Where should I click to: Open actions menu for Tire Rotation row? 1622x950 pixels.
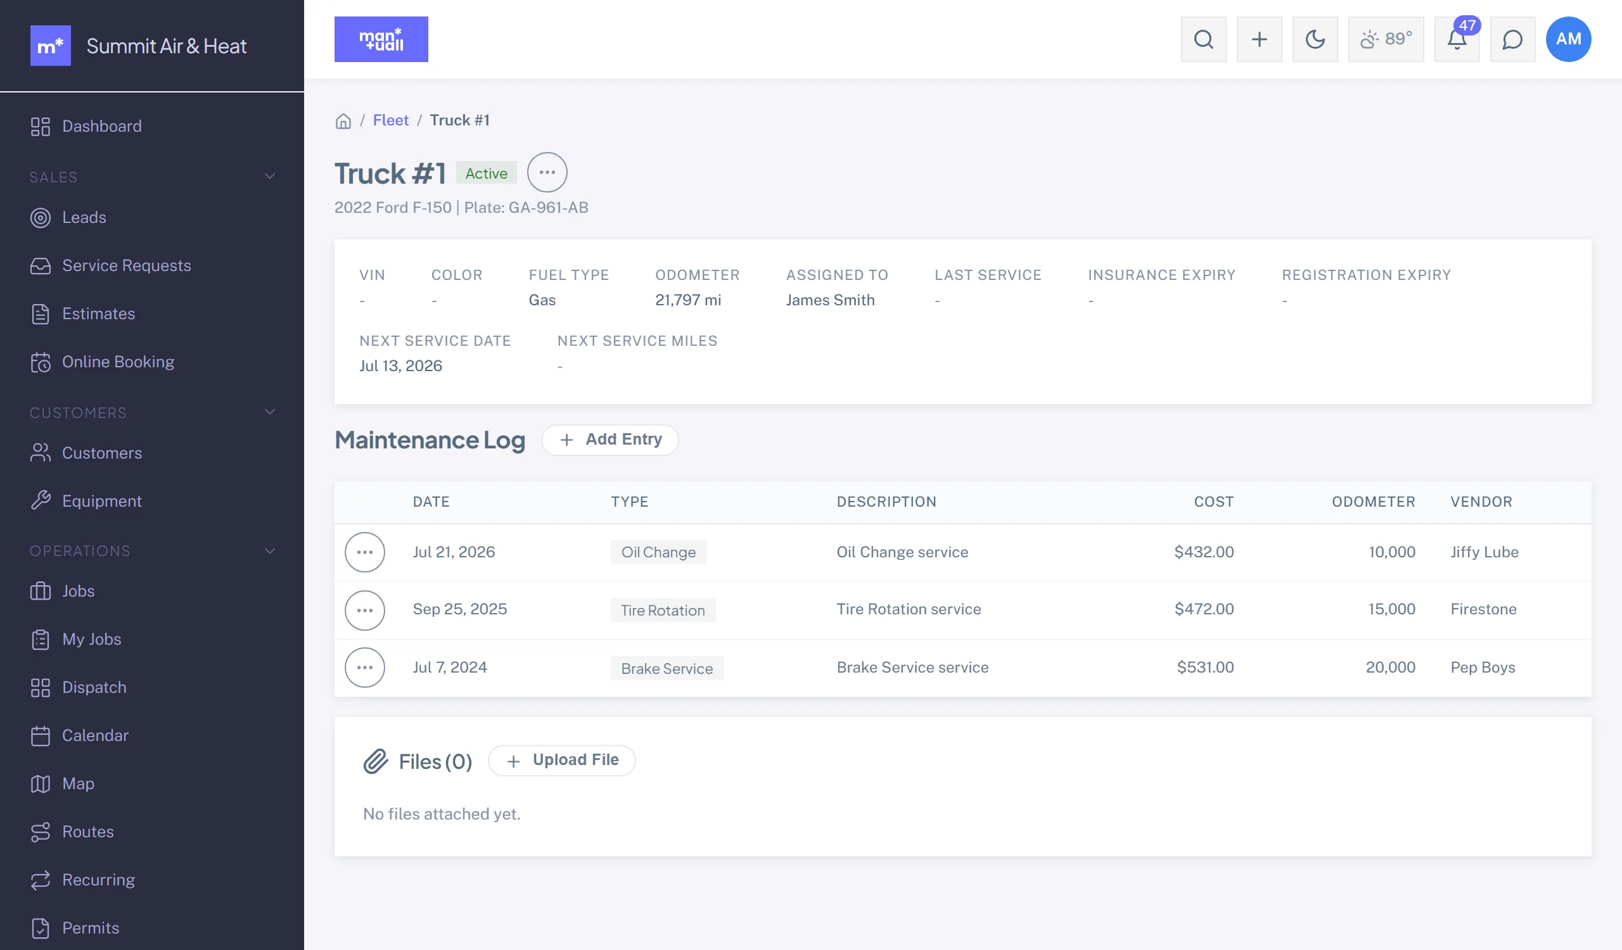pos(365,610)
